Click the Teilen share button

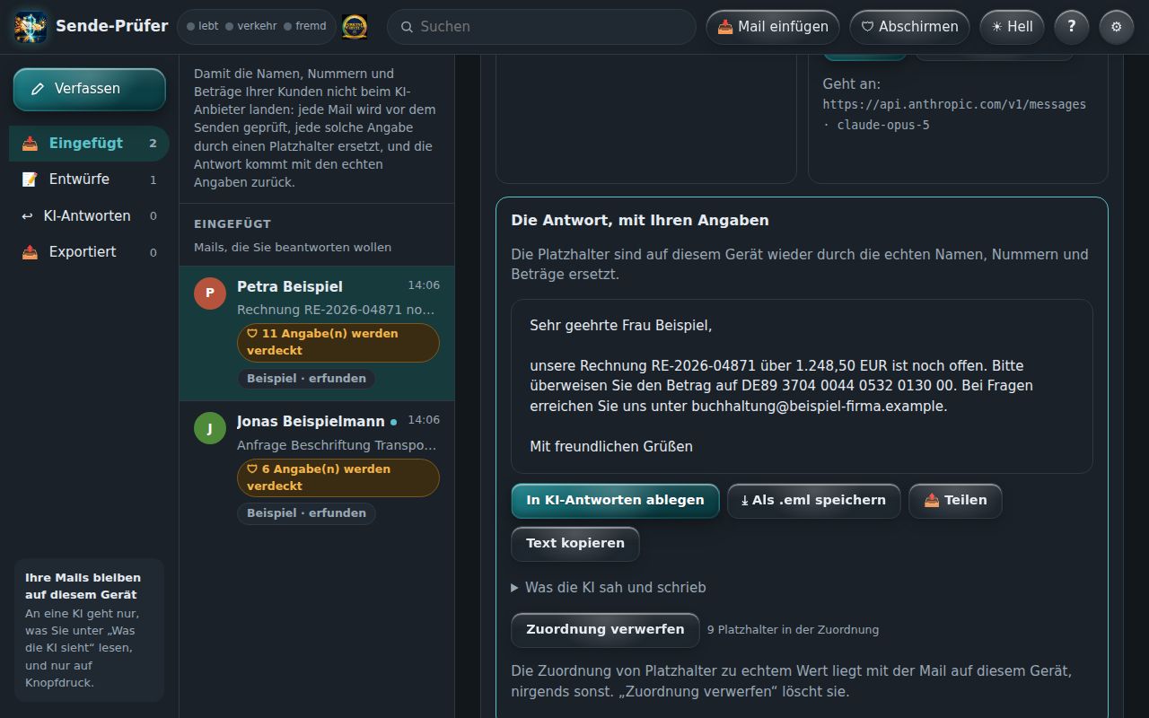click(x=955, y=501)
